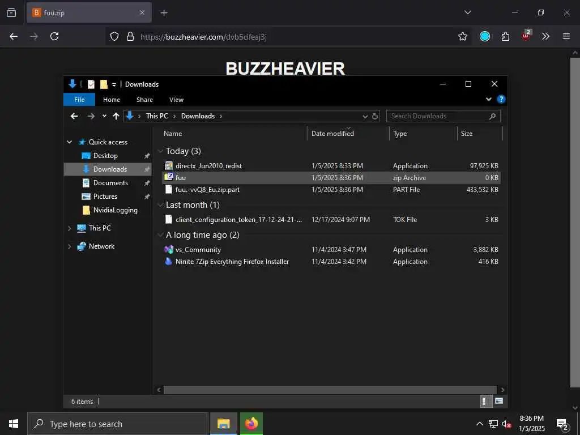Click the cyan circle extension icon

pyautogui.click(x=485, y=36)
